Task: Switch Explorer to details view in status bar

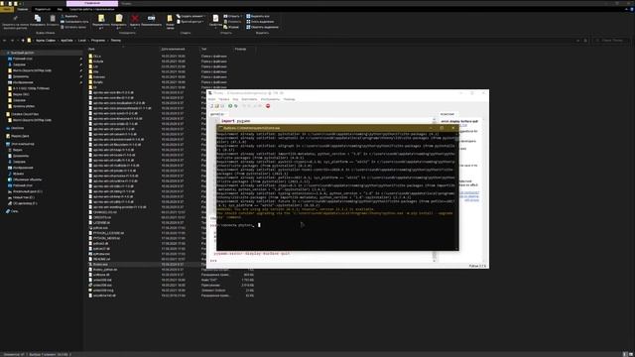Action: (x=625, y=354)
